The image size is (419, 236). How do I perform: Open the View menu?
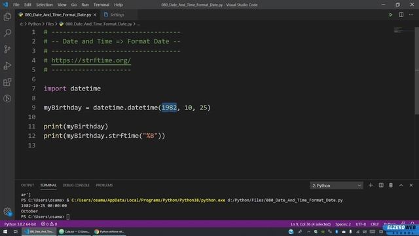point(62,5)
